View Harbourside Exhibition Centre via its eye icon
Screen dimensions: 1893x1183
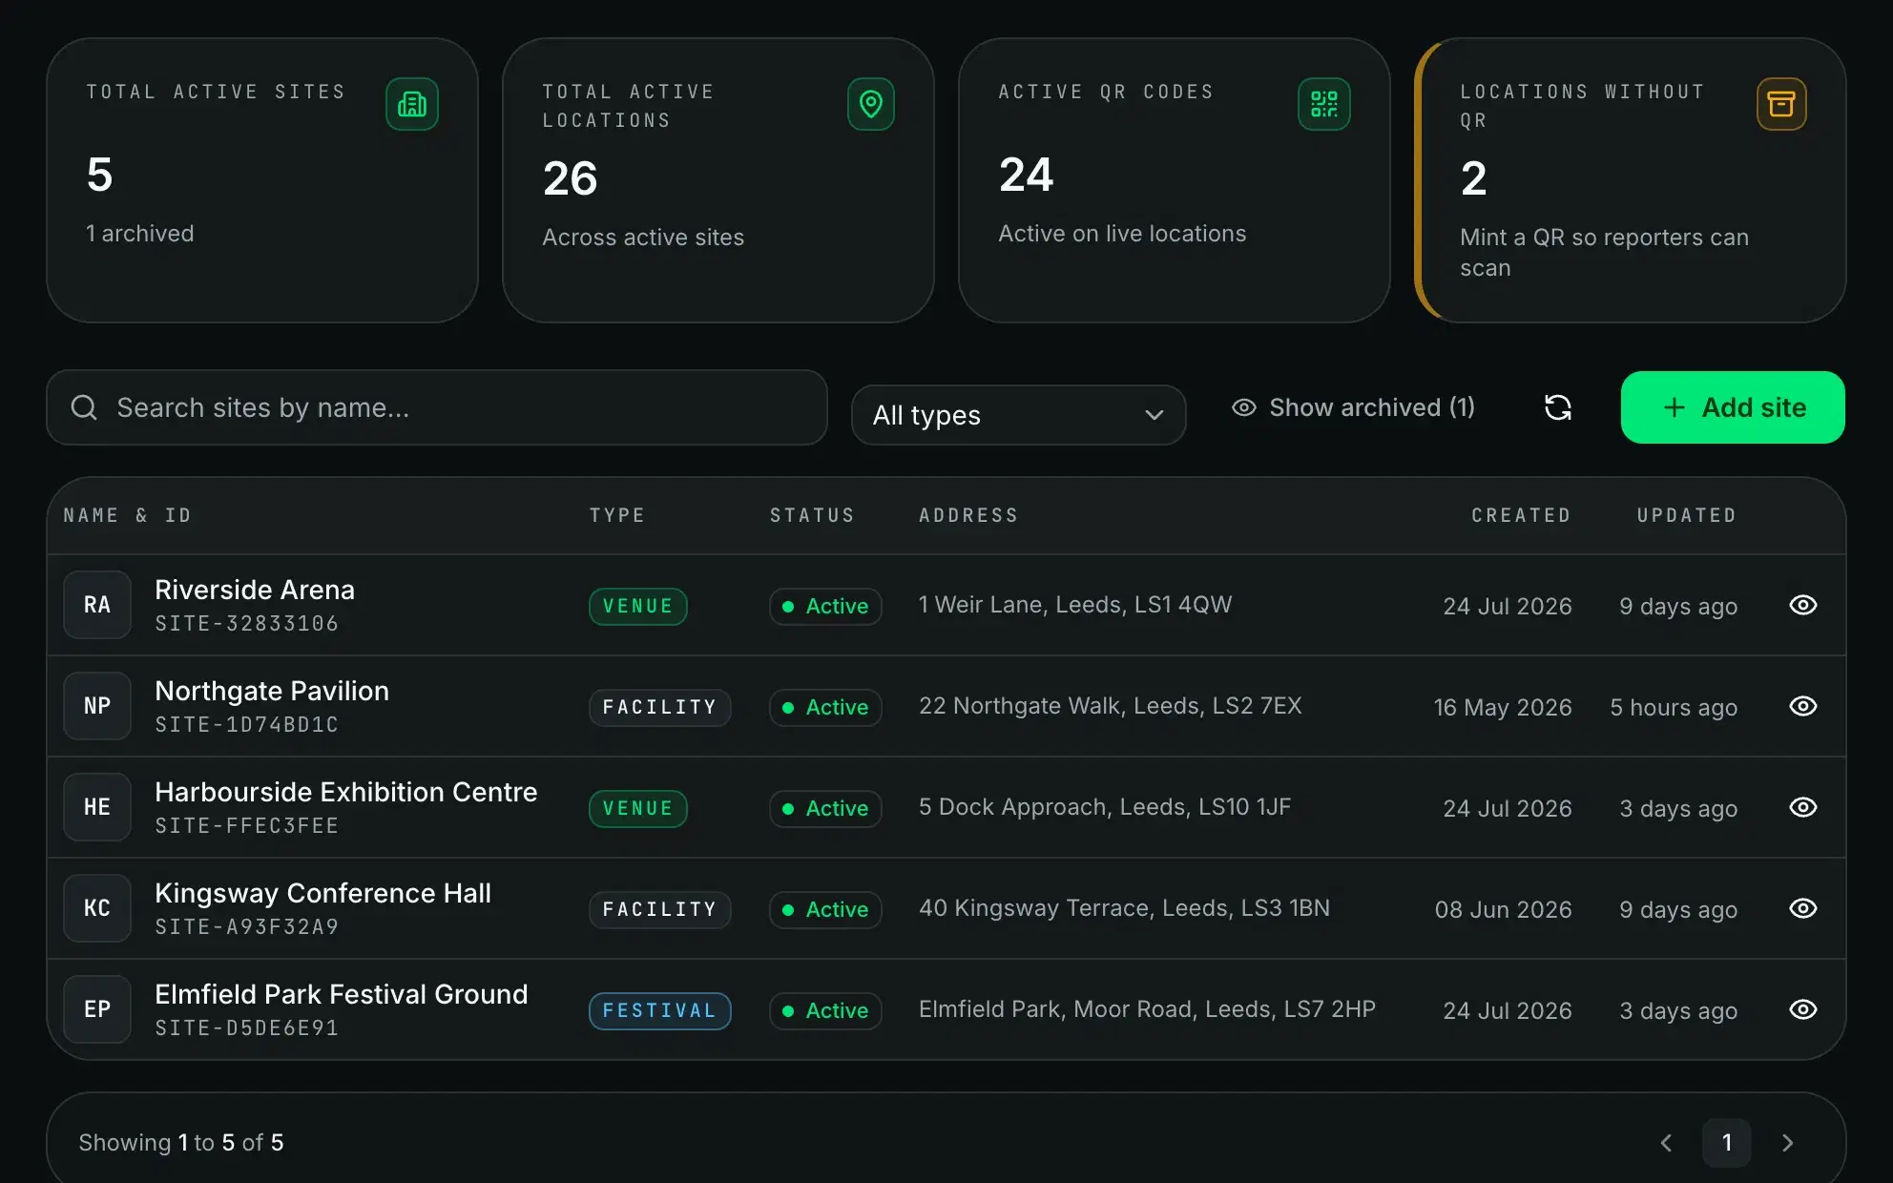(1802, 807)
